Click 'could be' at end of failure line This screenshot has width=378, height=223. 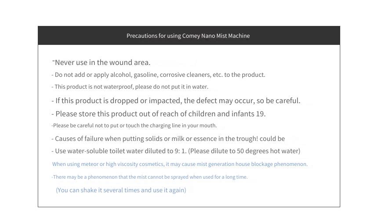[272, 139]
